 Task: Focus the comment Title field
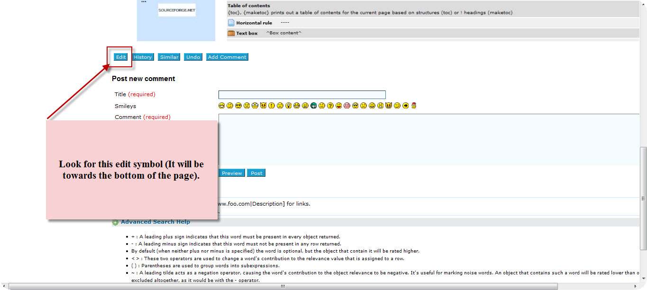[302, 95]
